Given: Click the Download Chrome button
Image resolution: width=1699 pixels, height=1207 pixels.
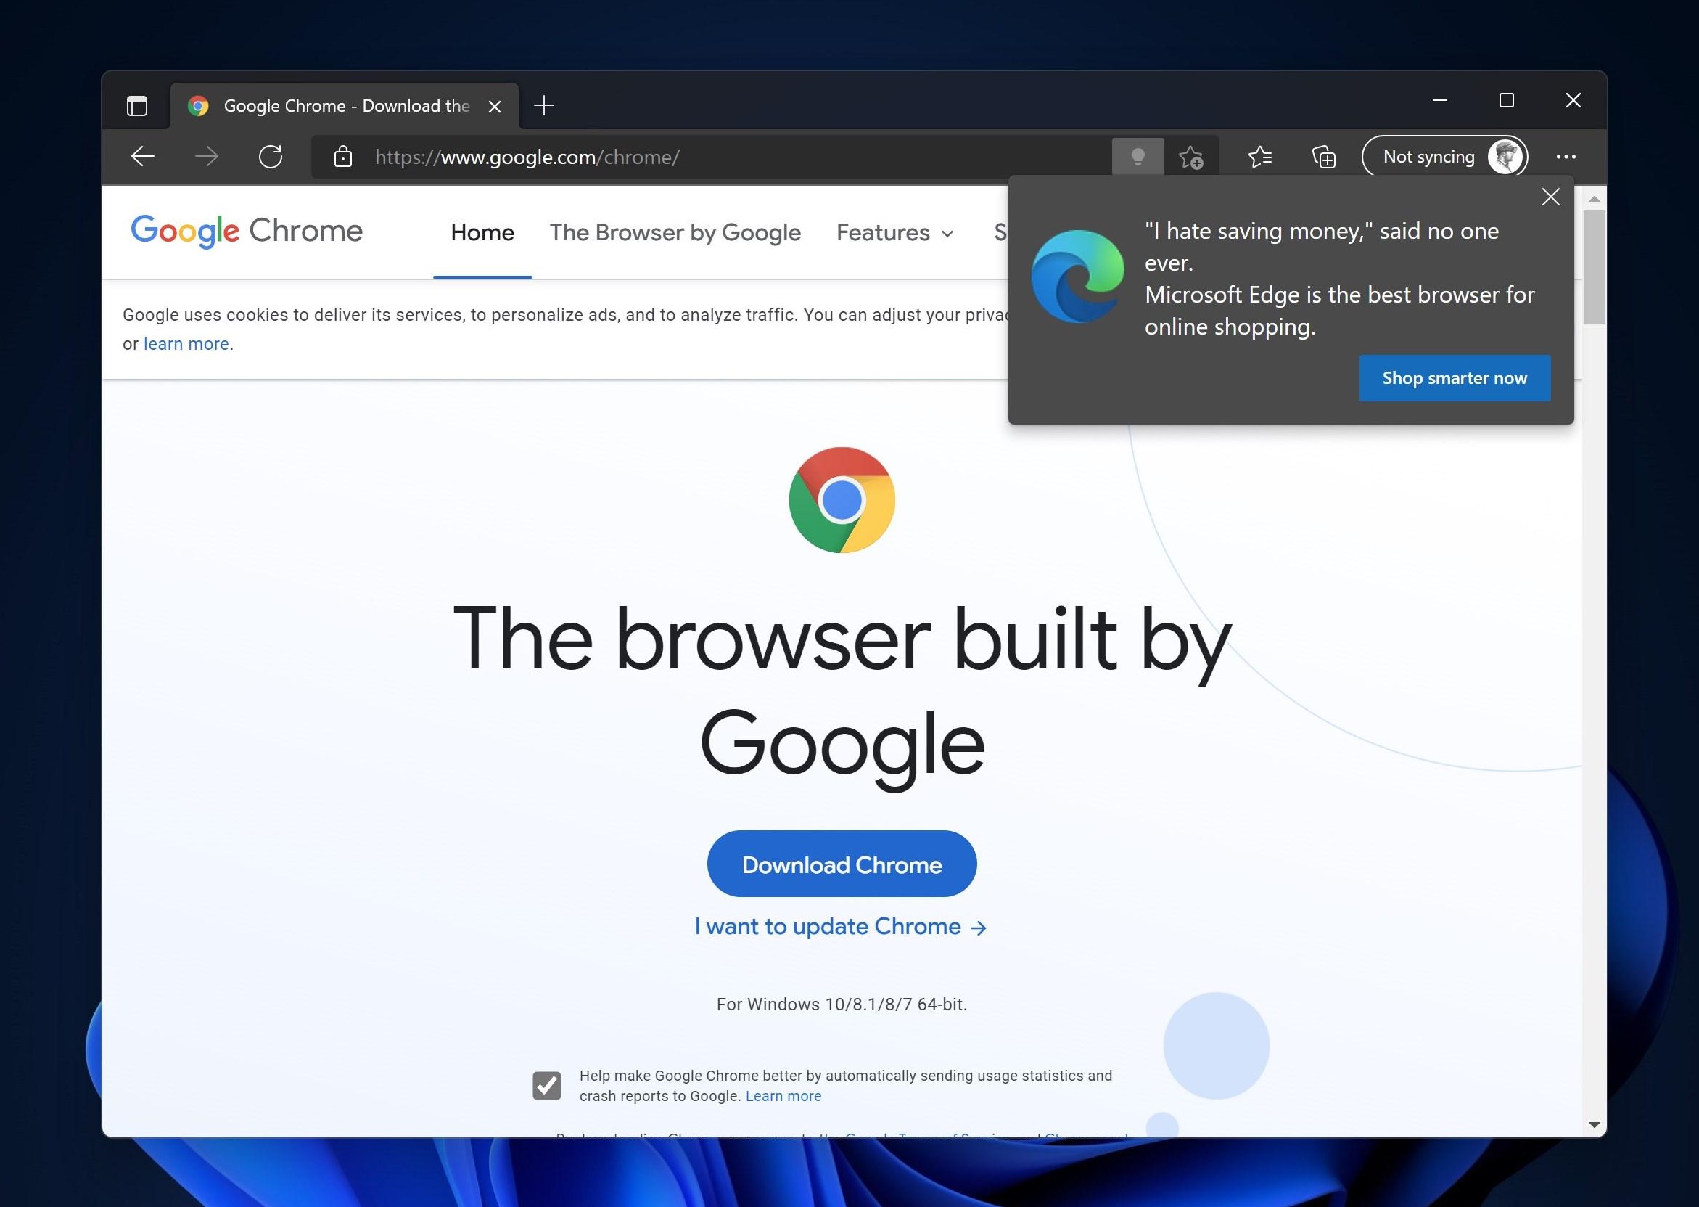Looking at the screenshot, I should click(841, 864).
